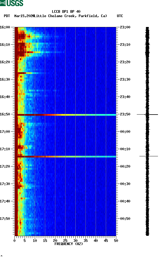
Task: Click the '00:00' UTC time label
Action: coord(125,132)
